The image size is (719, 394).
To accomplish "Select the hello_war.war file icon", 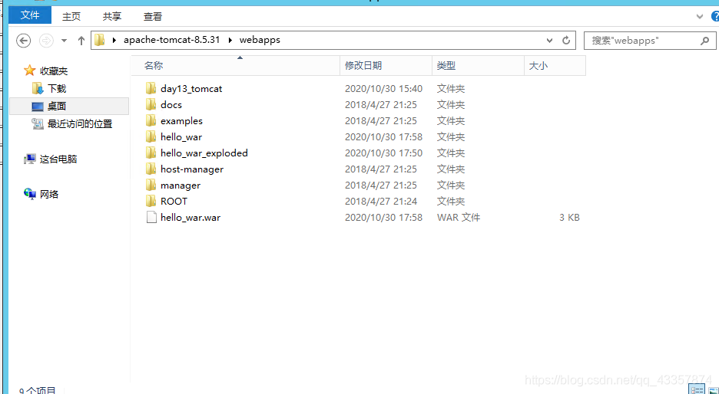I will [x=151, y=217].
